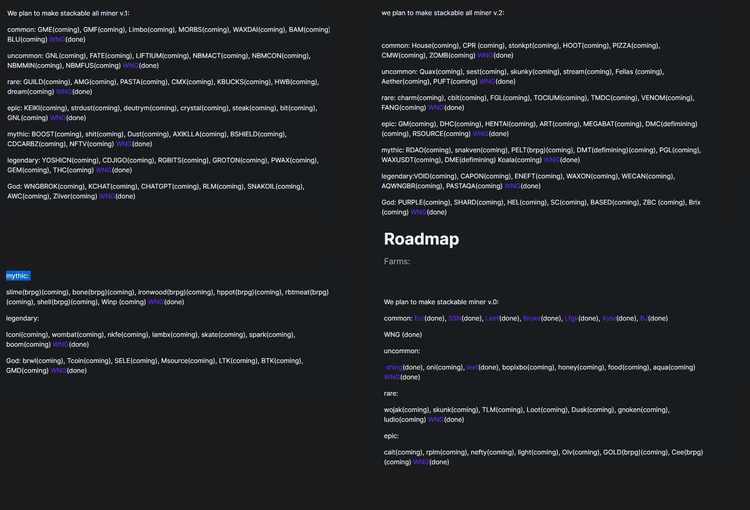The width and height of the screenshot is (750, 510).
Task: Click the 'legendary:' label above the Iconi row
Action: point(22,318)
